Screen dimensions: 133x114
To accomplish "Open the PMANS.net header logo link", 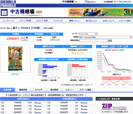I will coord(90,2).
